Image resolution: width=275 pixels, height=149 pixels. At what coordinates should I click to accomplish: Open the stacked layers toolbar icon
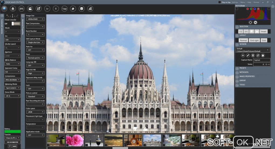81,9
